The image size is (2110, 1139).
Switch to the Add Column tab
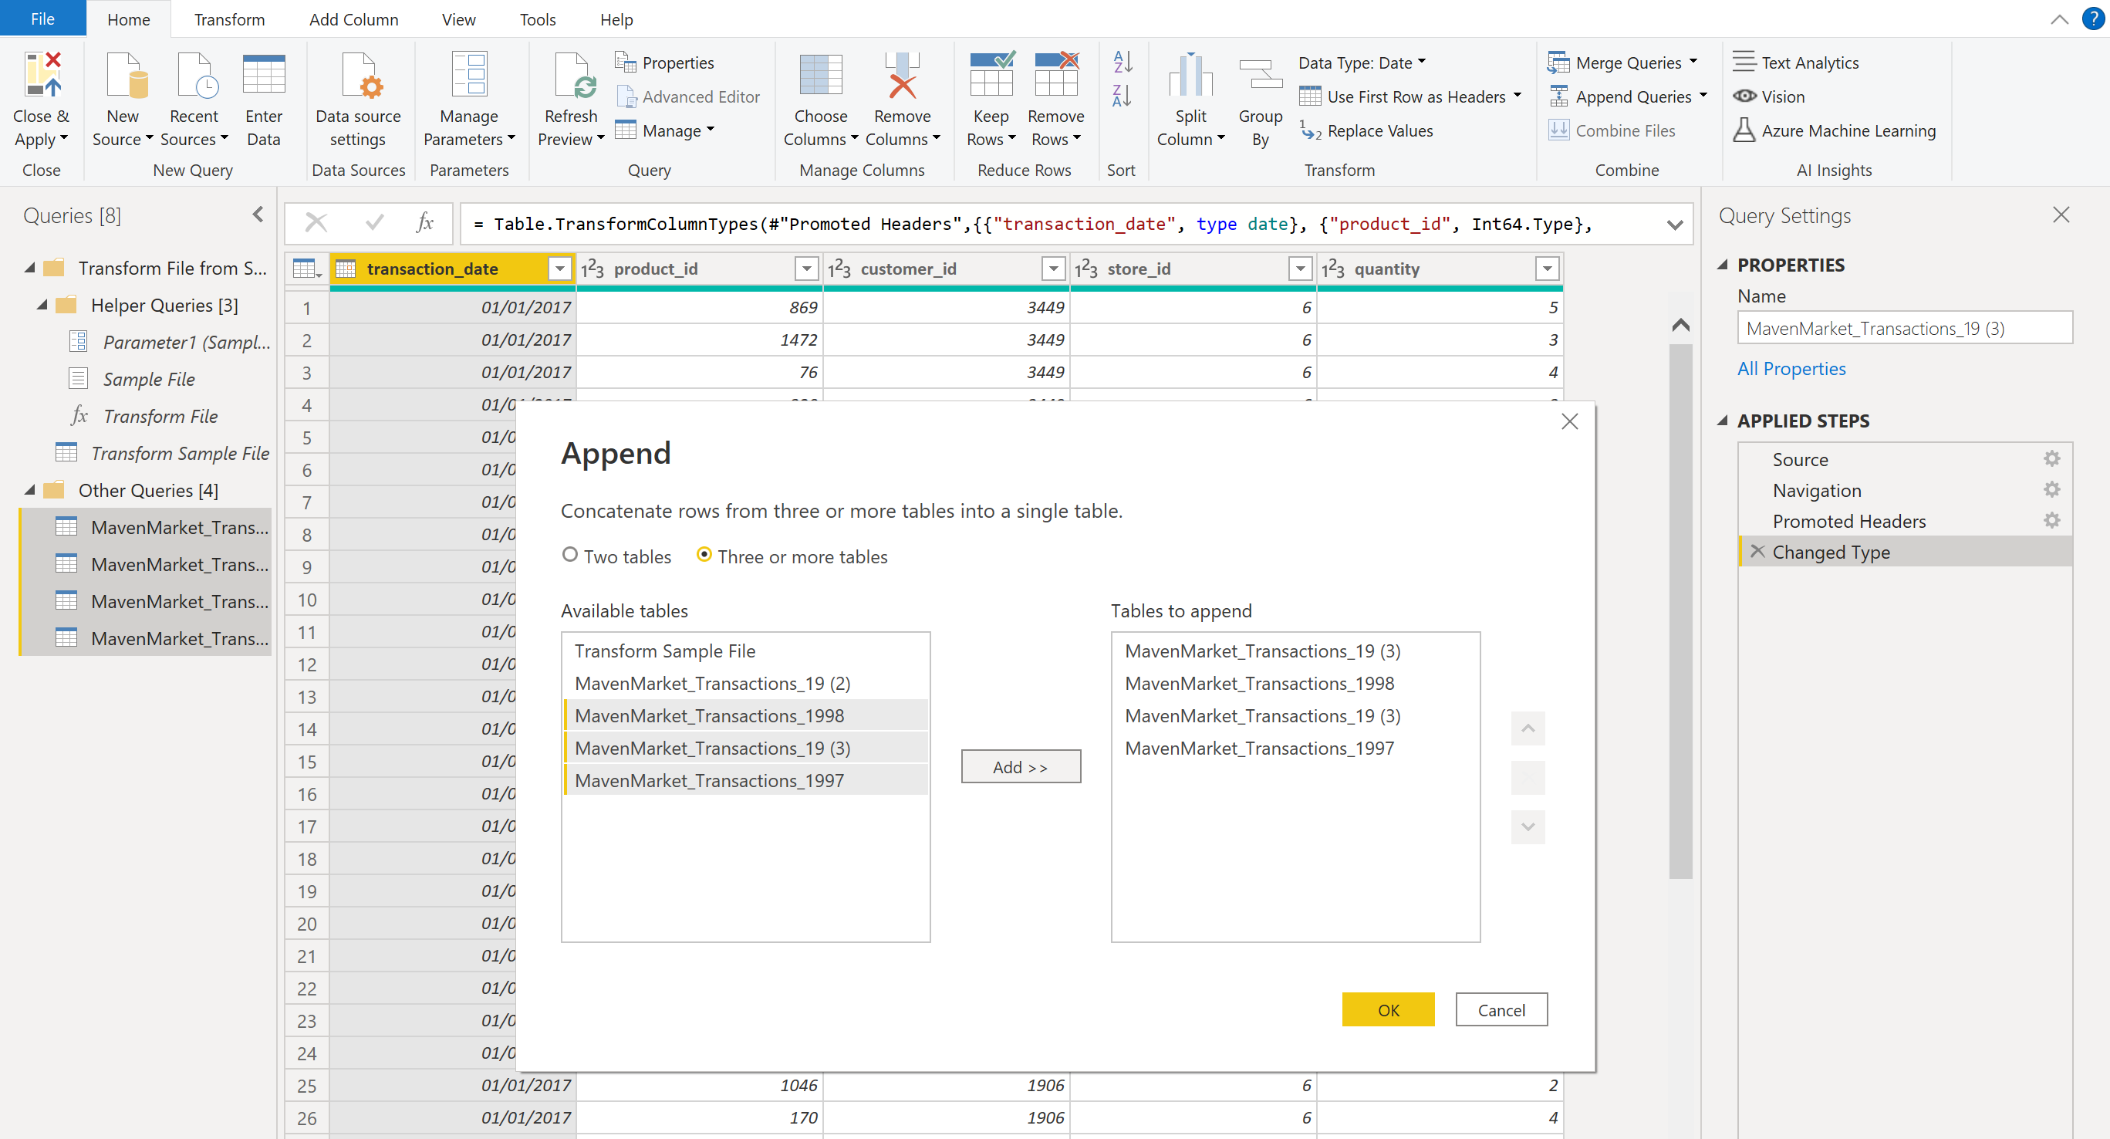354,19
